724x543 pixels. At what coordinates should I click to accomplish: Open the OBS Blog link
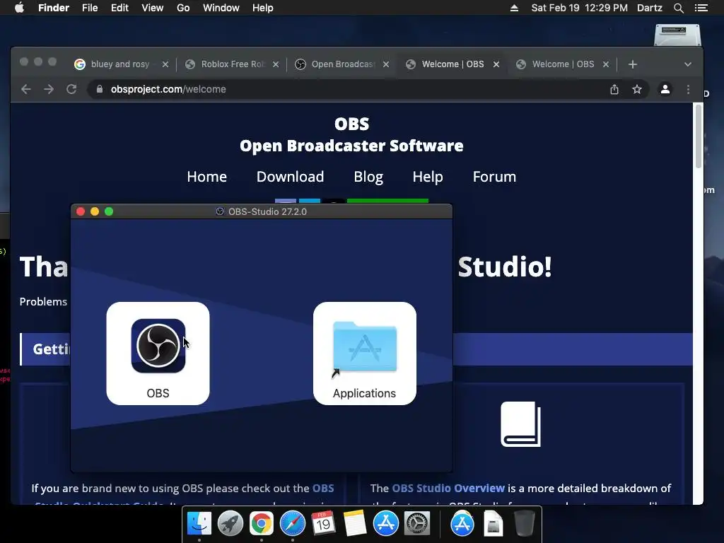click(368, 176)
